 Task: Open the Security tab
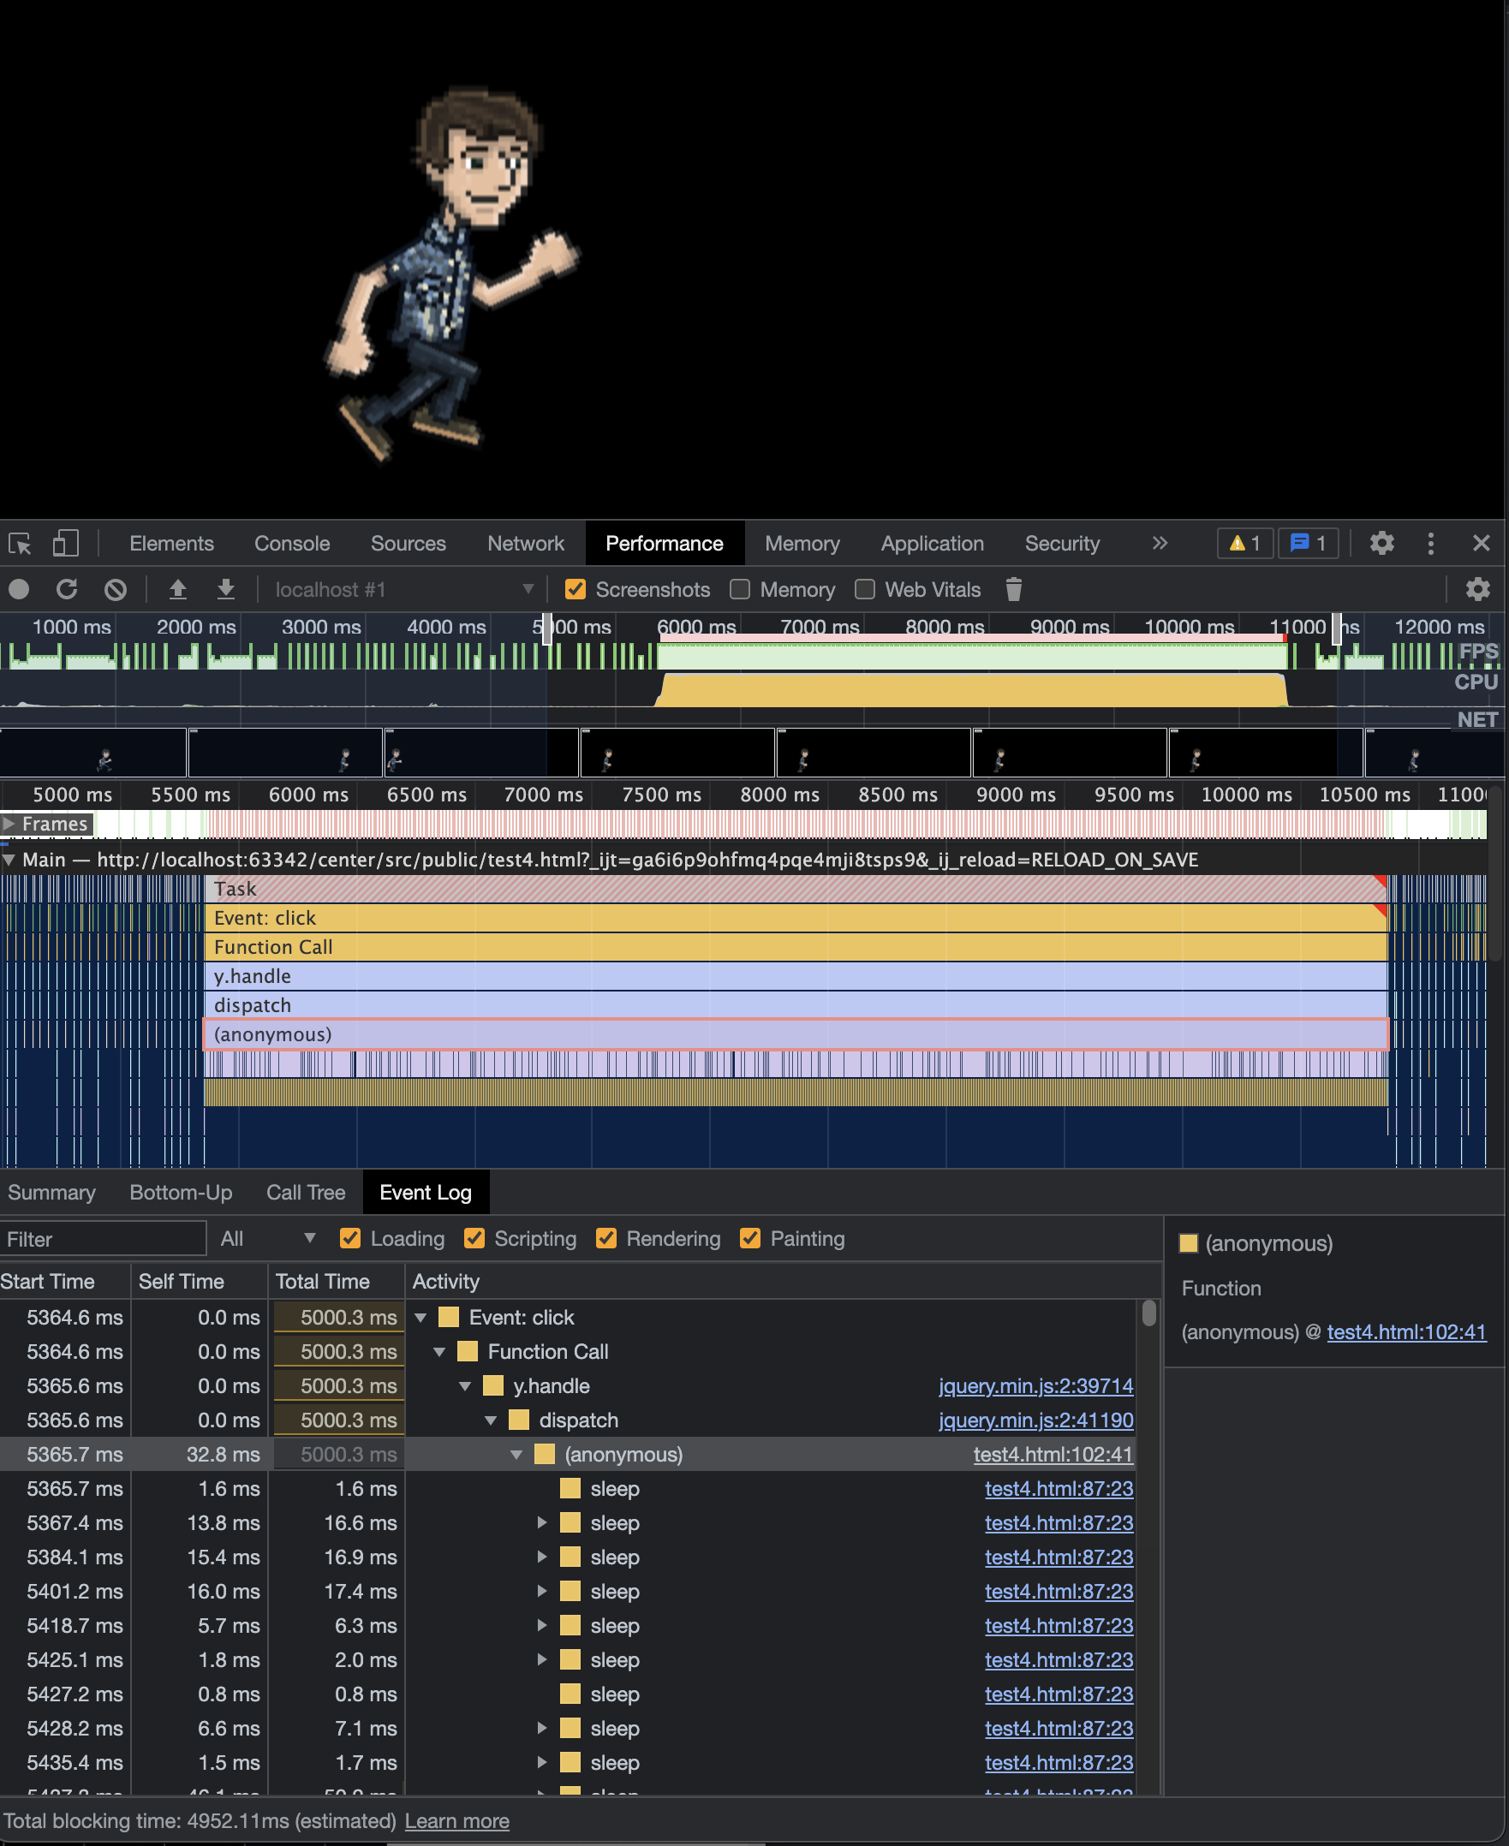[x=1062, y=543]
